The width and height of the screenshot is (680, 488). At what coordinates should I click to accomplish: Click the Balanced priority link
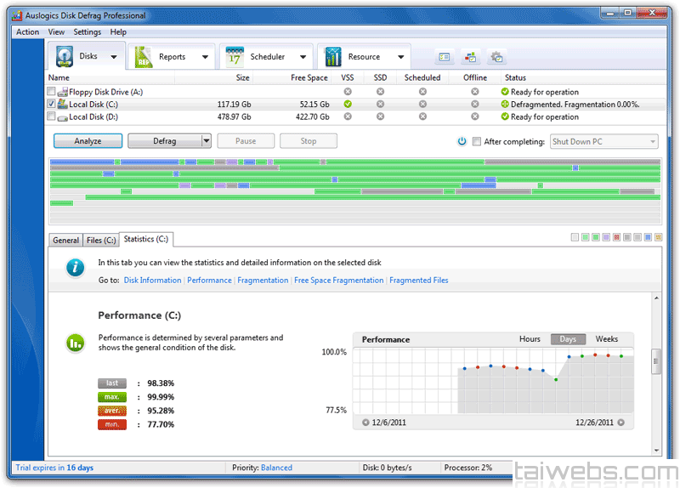click(277, 468)
